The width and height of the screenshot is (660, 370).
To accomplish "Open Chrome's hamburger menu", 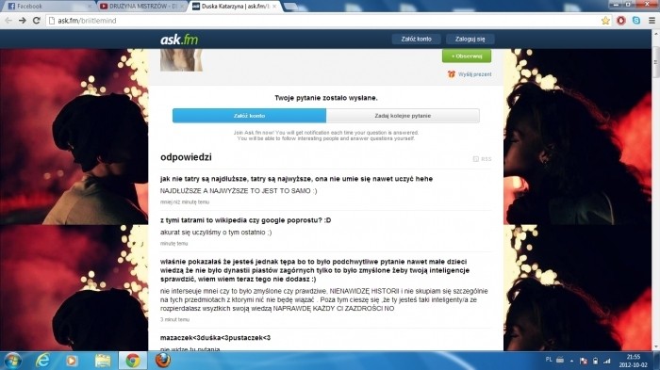I will pyautogui.click(x=652, y=20).
